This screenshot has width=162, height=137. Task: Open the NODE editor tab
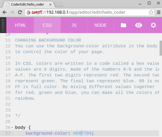100,25
